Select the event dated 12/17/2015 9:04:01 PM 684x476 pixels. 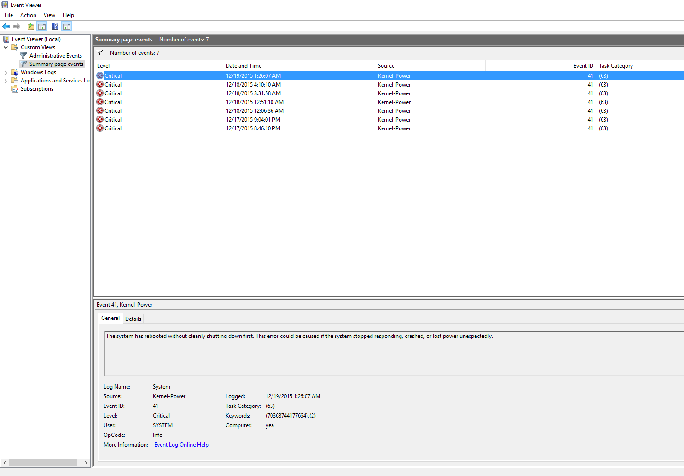pyautogui.click(x=389, y=119)
